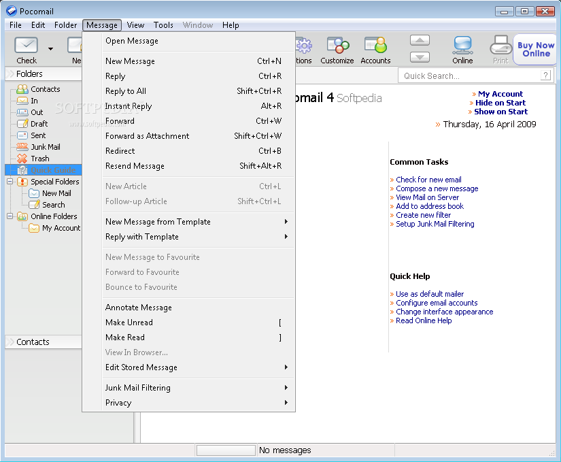Choose New Message menu entry
The height and width of the screenshot is (462, 561).
pos(199,61)
